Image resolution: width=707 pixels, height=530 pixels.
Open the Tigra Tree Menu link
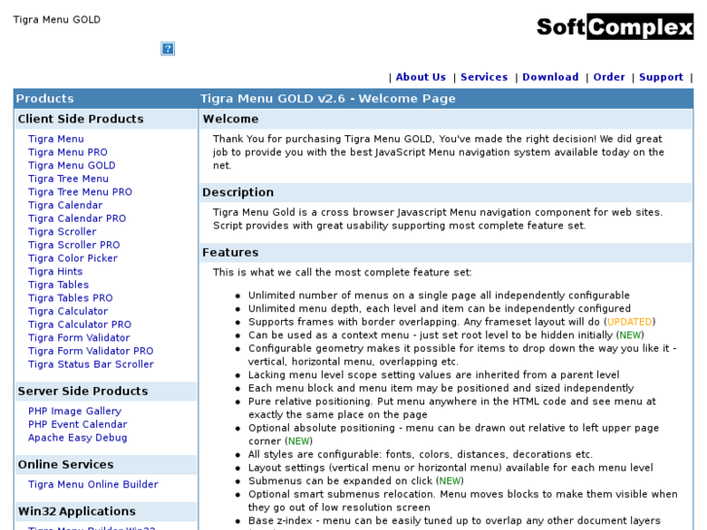(68, 179)
